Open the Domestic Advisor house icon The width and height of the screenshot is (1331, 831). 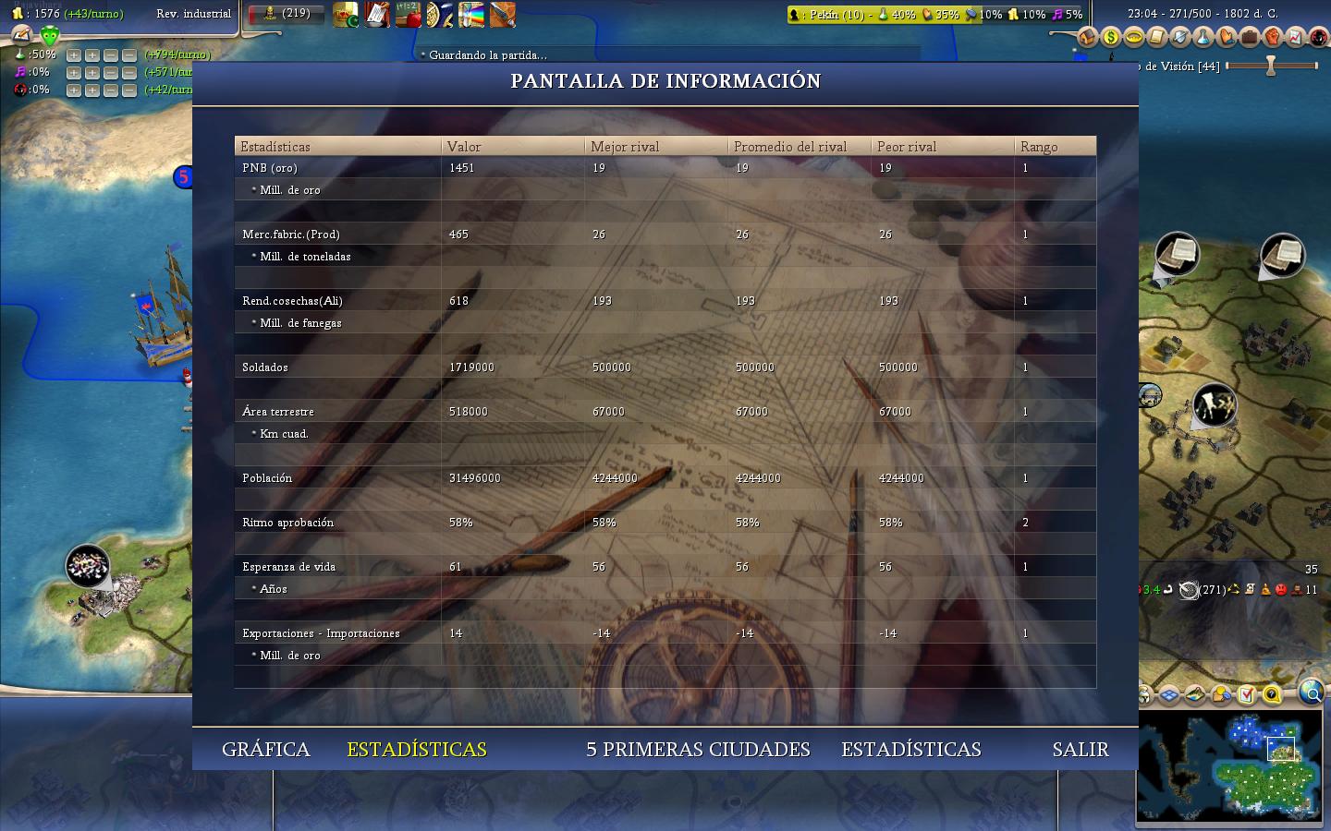[x=1088, y=38]
